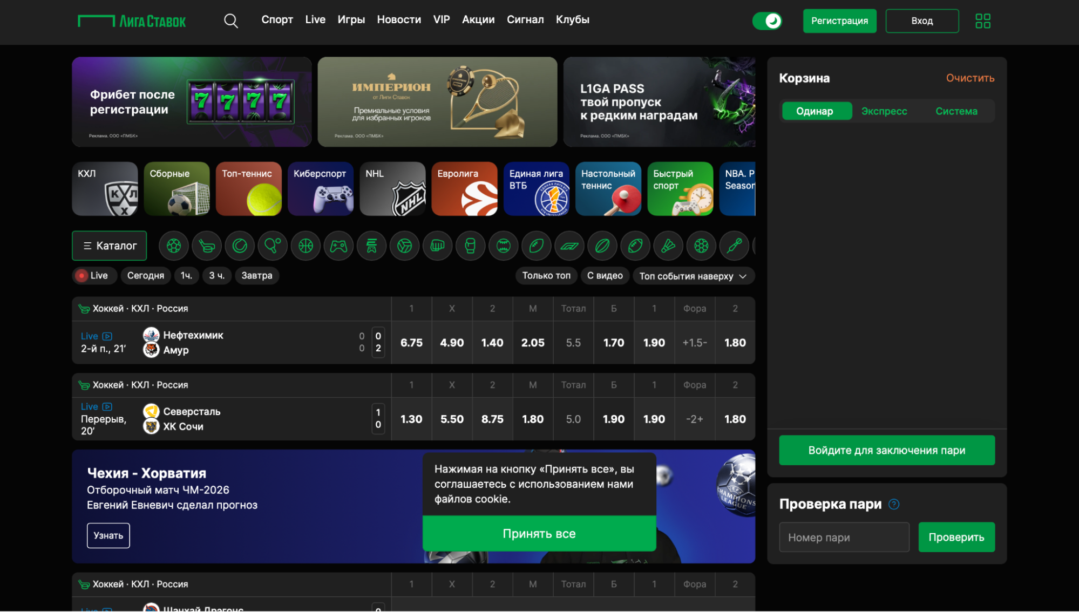Image resolution: width=1079 pixels, height=612 pixels.
Task: Open the Игры menu item
Action: click(351, 19)
